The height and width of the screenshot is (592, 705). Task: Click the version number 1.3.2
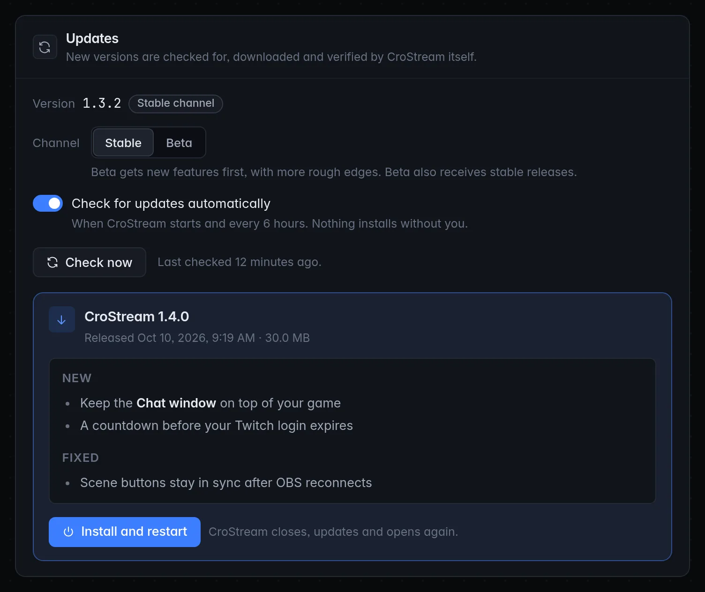click(102, 104)
